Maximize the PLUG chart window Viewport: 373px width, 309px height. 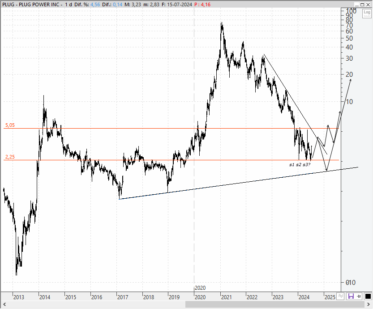pos(362,4)
